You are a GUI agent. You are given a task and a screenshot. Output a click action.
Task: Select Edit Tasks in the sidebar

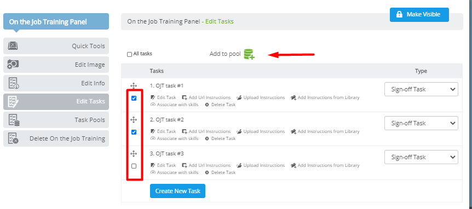tap(56, 102)
